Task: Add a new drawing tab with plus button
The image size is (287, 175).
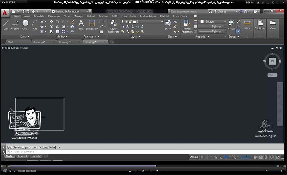Action: click(x=112, y=42)
